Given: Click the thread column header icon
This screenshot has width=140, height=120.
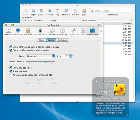Looking at the screenshot, I should click(x=22, y=20).
